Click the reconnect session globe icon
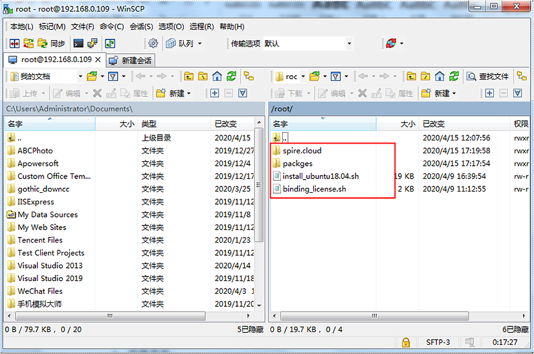The image size is (534, 354). [x=391, y=43]
